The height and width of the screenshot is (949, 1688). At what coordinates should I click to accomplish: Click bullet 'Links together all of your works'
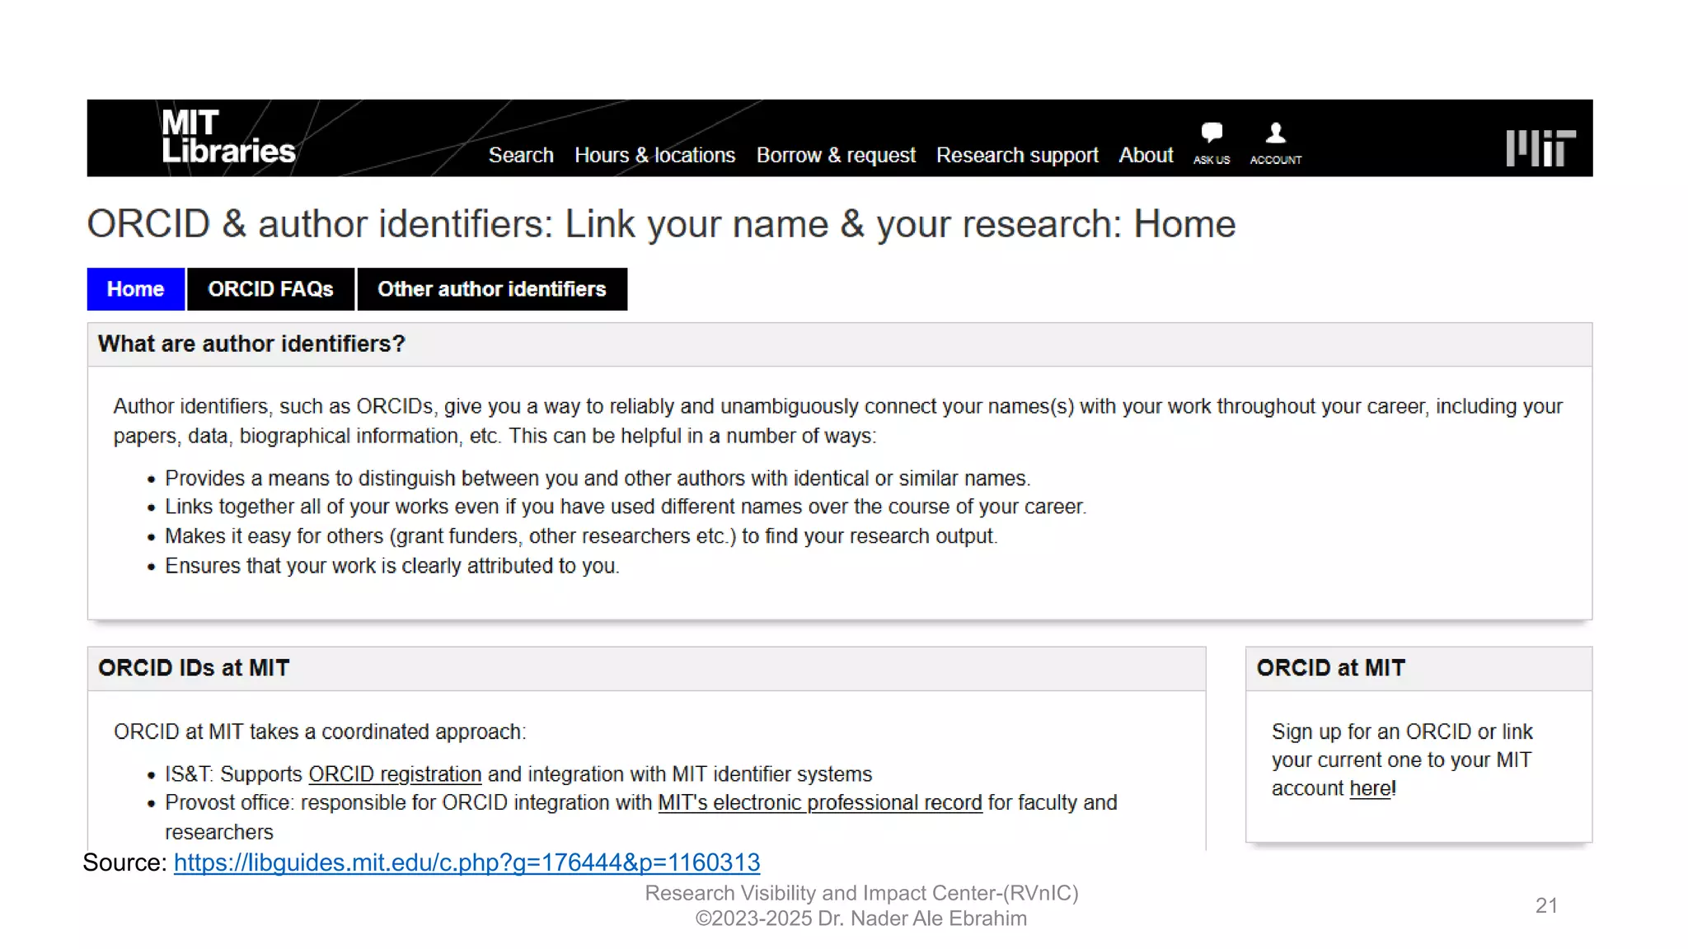tap(626, 507)
